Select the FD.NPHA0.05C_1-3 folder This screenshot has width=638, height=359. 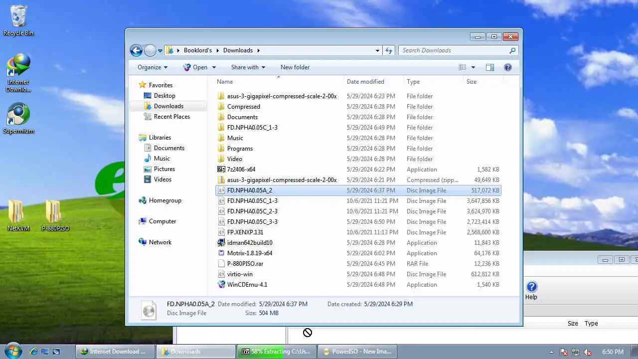click(x=358, y=128)
